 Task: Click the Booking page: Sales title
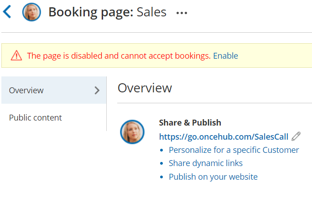coord(107,12)
